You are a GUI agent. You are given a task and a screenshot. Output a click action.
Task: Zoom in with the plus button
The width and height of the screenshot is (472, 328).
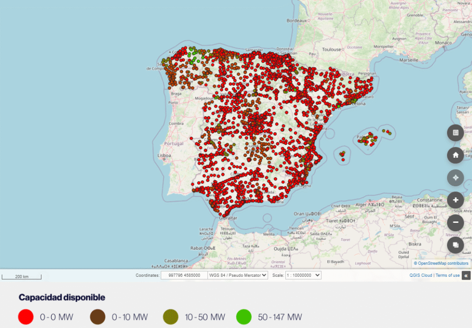(455, 200)
